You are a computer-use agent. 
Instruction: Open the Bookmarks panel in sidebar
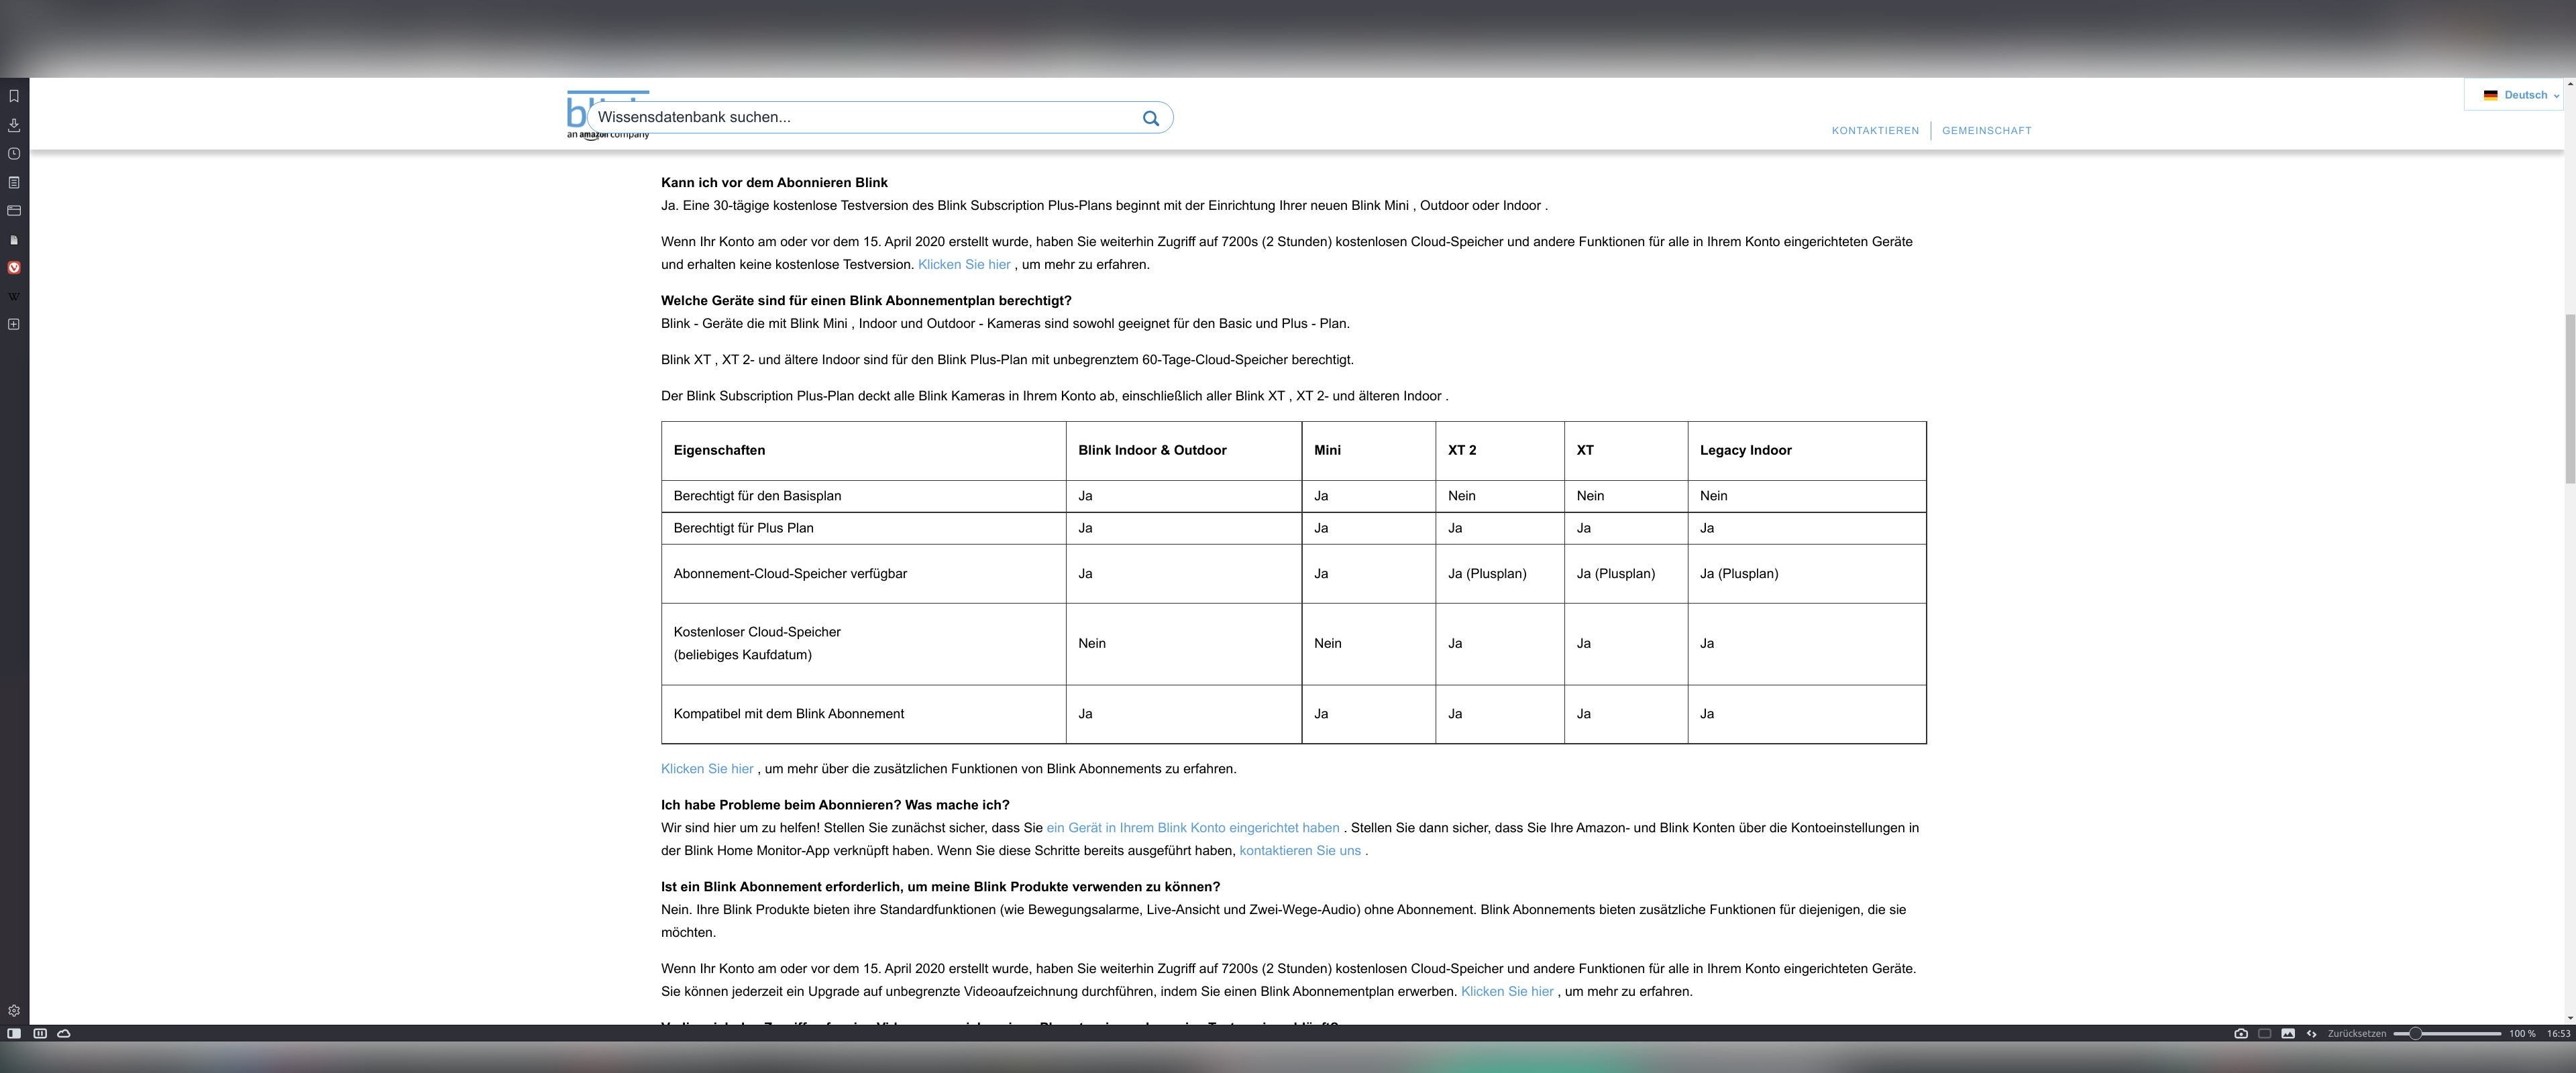click(14, 96)
